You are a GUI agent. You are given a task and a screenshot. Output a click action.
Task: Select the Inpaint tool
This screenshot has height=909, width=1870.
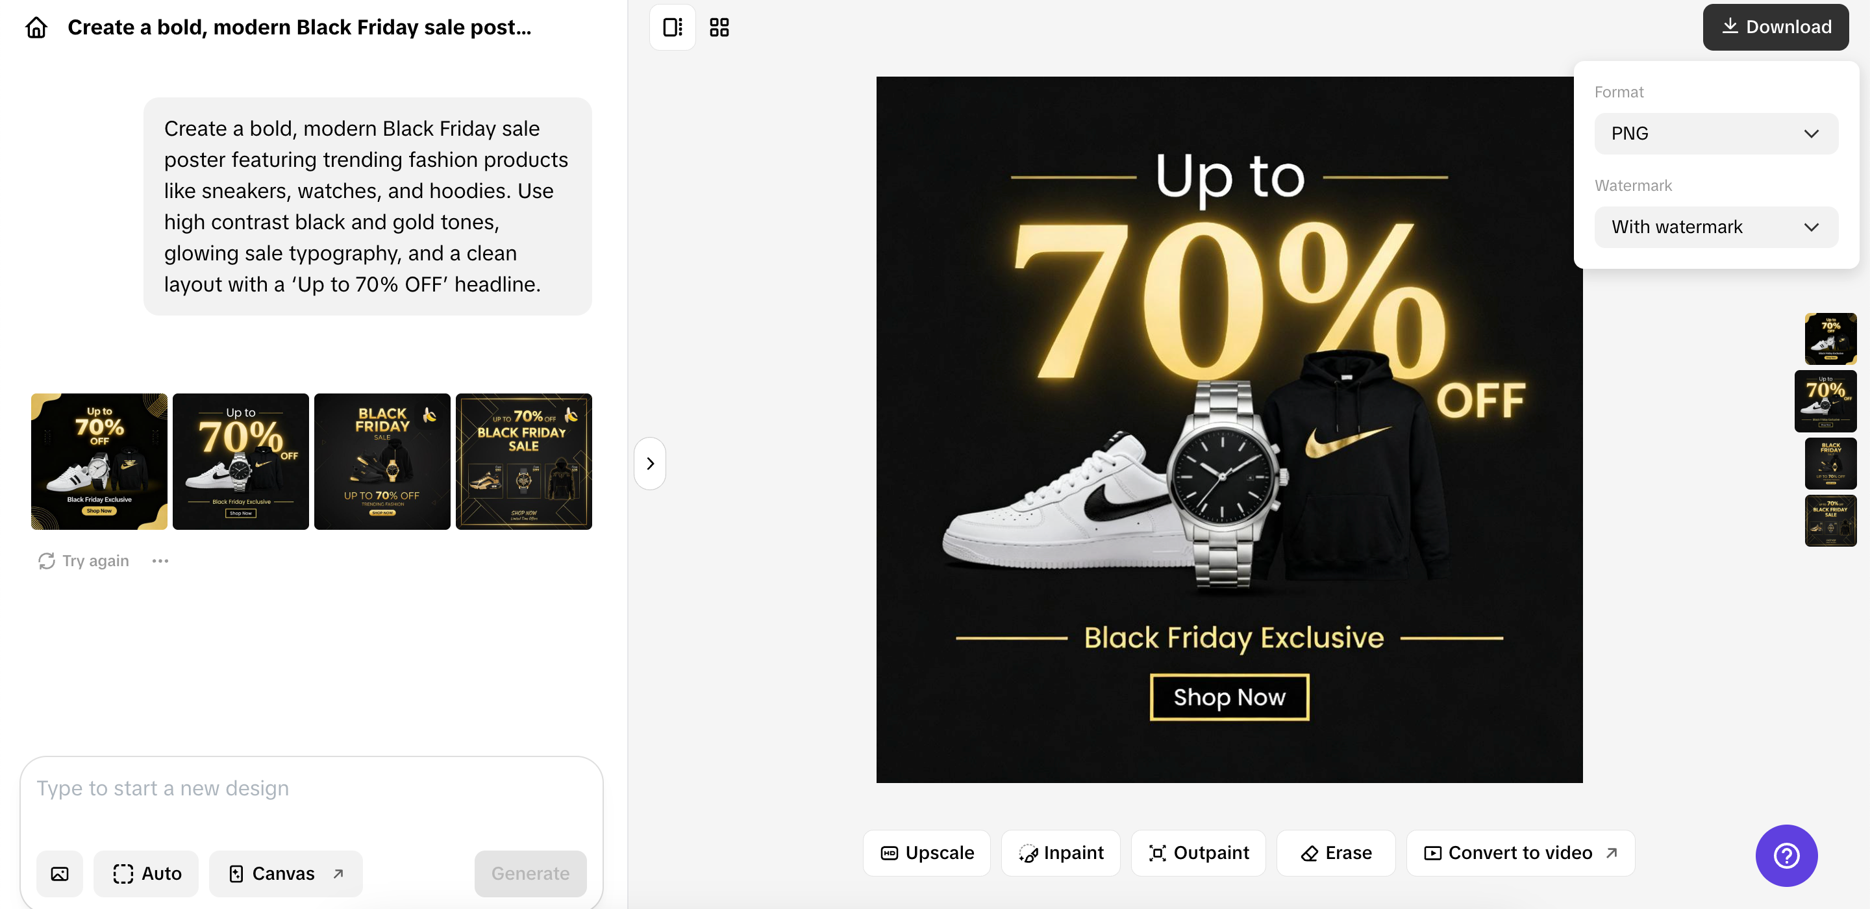tap(1060, 853)
